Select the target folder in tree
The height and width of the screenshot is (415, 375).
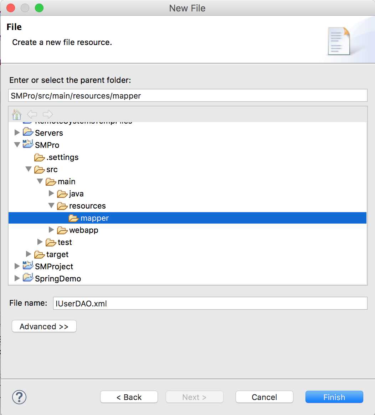point(57,254)
